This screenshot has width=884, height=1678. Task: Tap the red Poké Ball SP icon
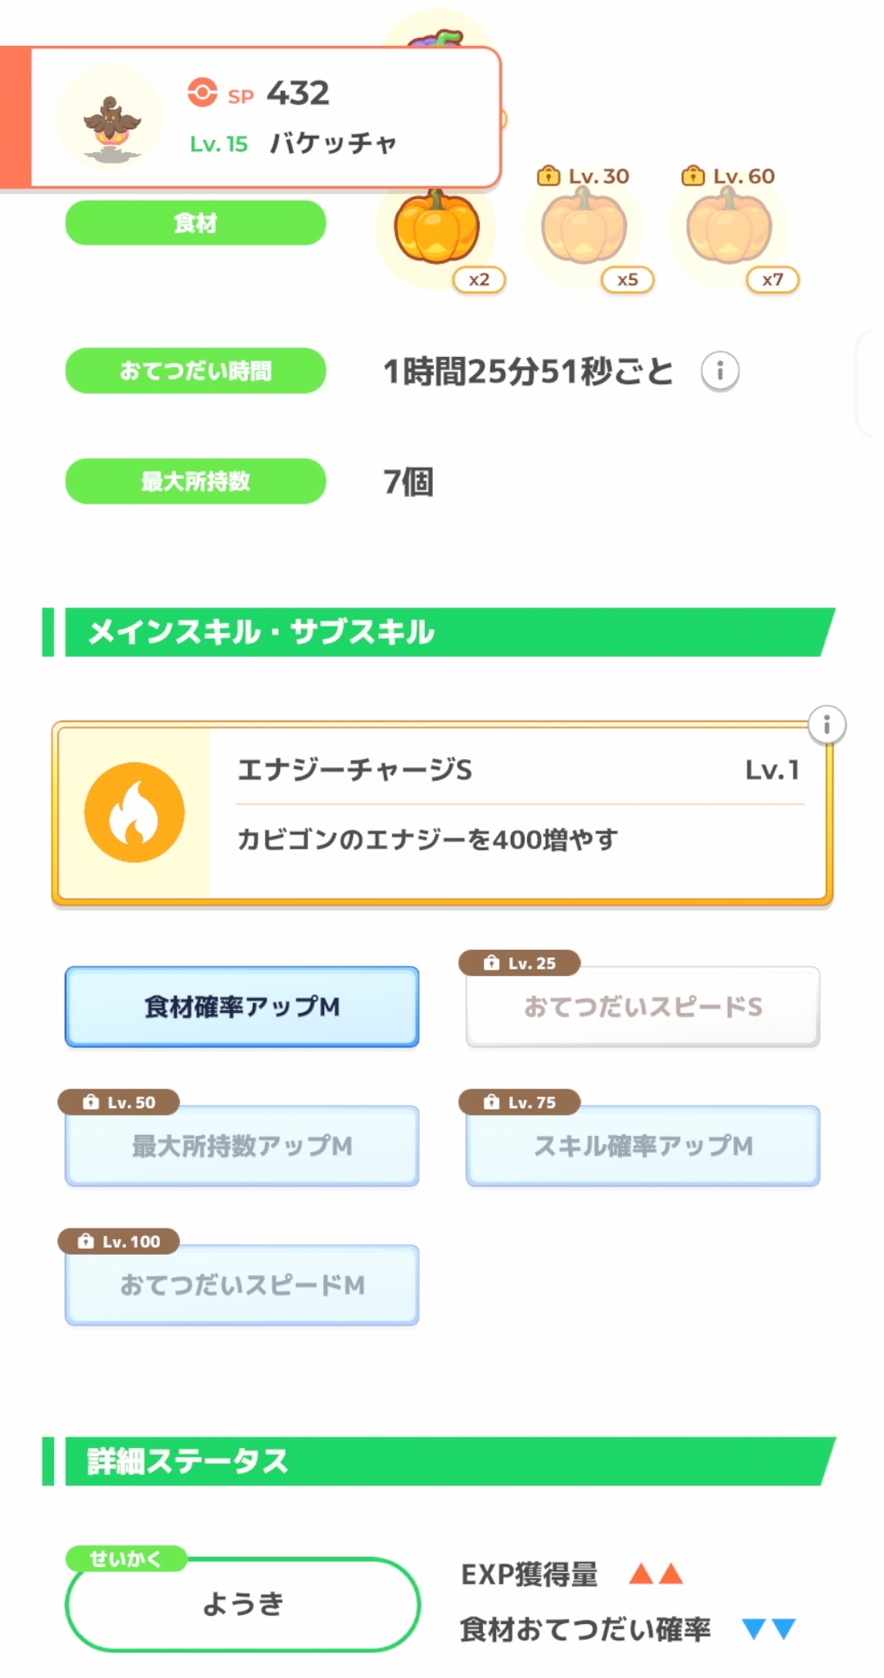click(x=202, y=93)
